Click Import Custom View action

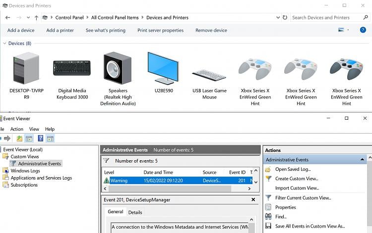[297, 188]
